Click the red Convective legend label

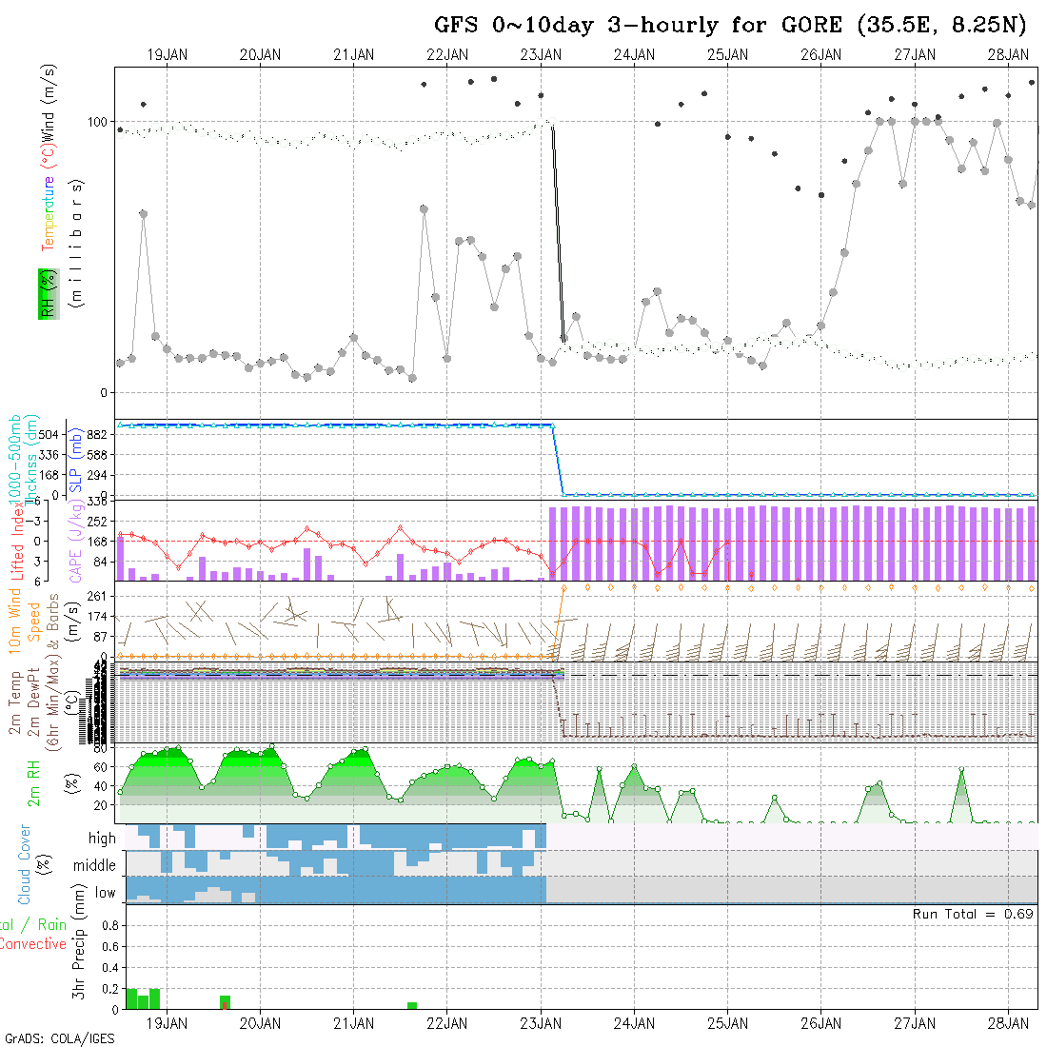click(x=32, y=944)
